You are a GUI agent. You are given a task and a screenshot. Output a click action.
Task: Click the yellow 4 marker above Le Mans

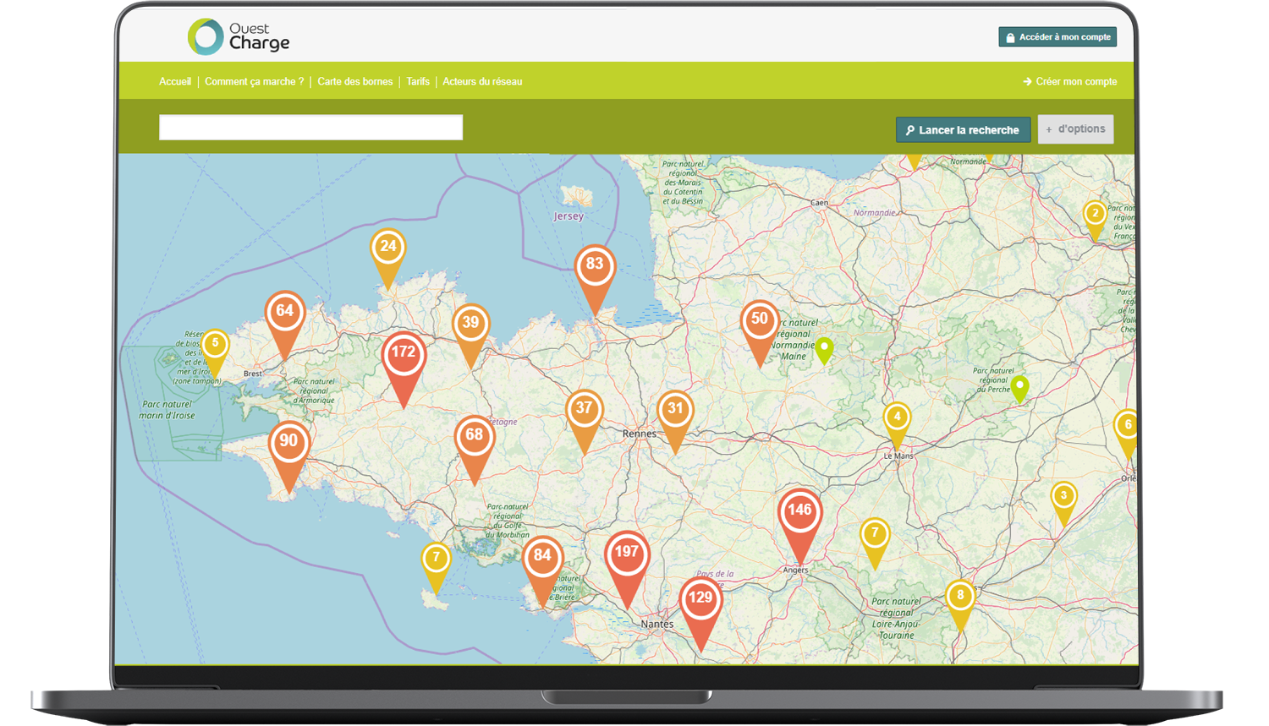(898, 418)
